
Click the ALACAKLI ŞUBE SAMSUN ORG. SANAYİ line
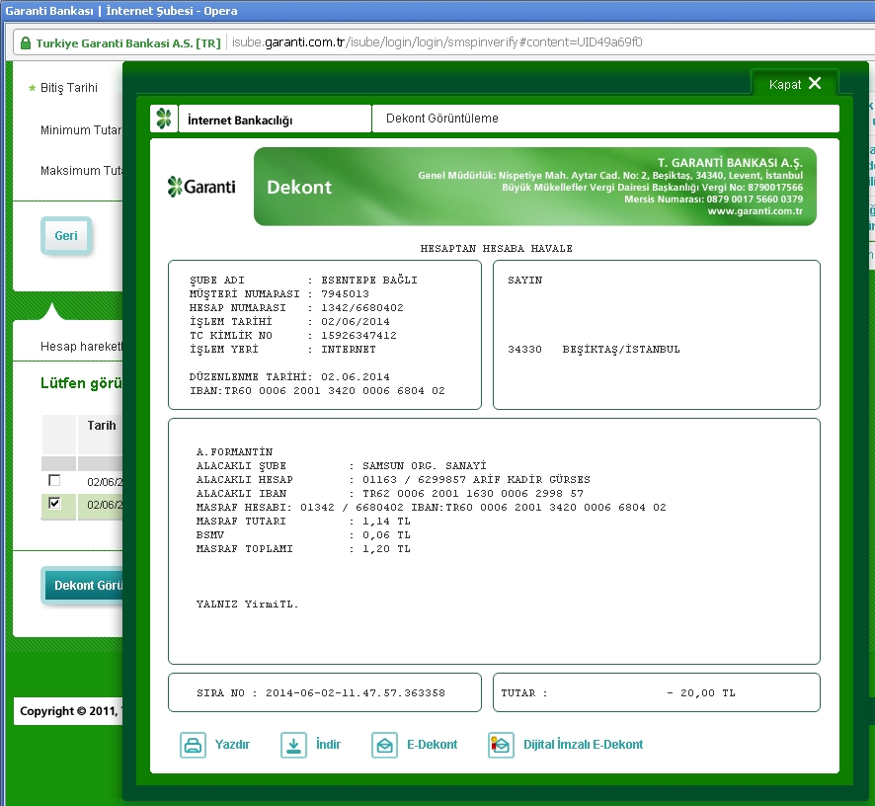(x=341, y=465)
